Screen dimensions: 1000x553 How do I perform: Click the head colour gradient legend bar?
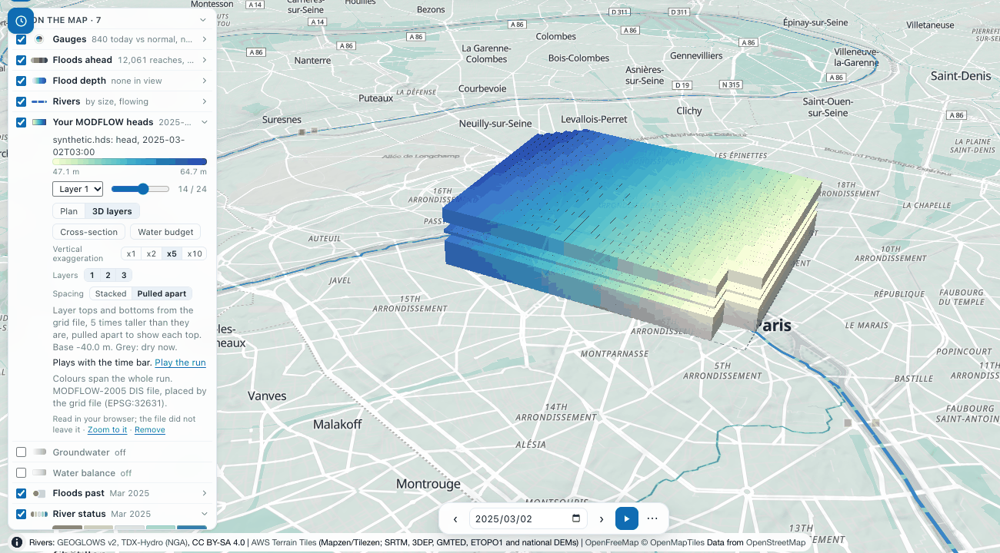click(130, 162)
